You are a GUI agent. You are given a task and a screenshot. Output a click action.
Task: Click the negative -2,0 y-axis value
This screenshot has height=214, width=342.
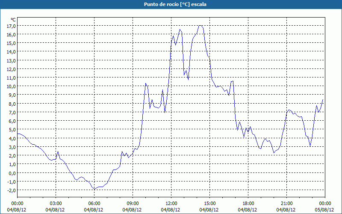pyautogui.click(x=12, y=190)
